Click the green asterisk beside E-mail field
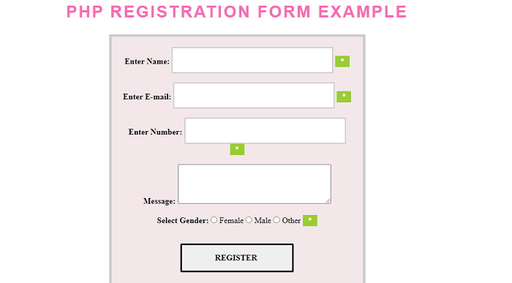Image resolution: width=512 pixels, height=283 pixels. [x=344, y=97]
